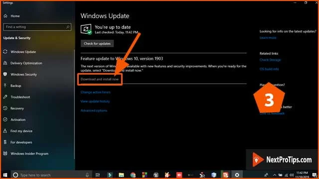The width and height of the screenshot is (319, 179).
Task: Open the OS build info link
Action: [x=269, y=69]
